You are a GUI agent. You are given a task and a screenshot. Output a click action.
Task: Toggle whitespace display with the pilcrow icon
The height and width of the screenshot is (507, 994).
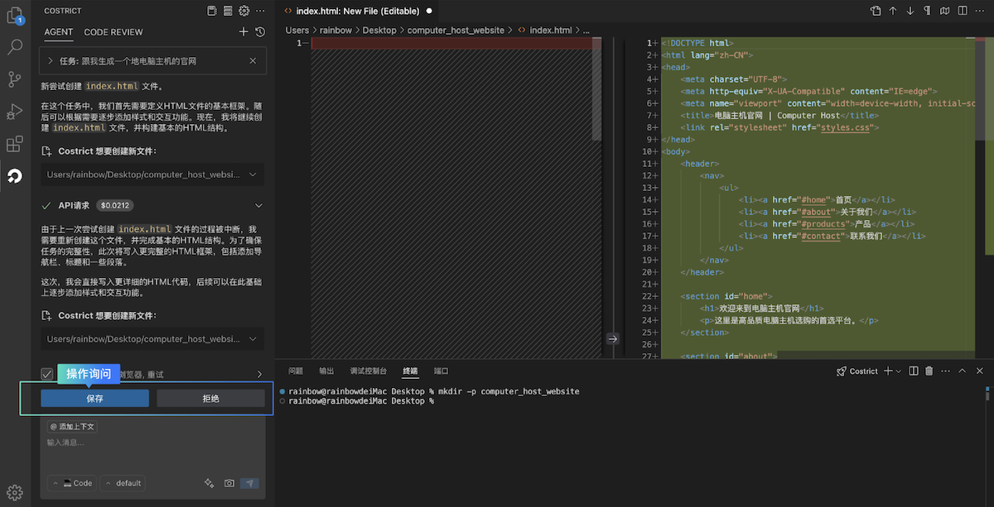(x=927, y=11)
